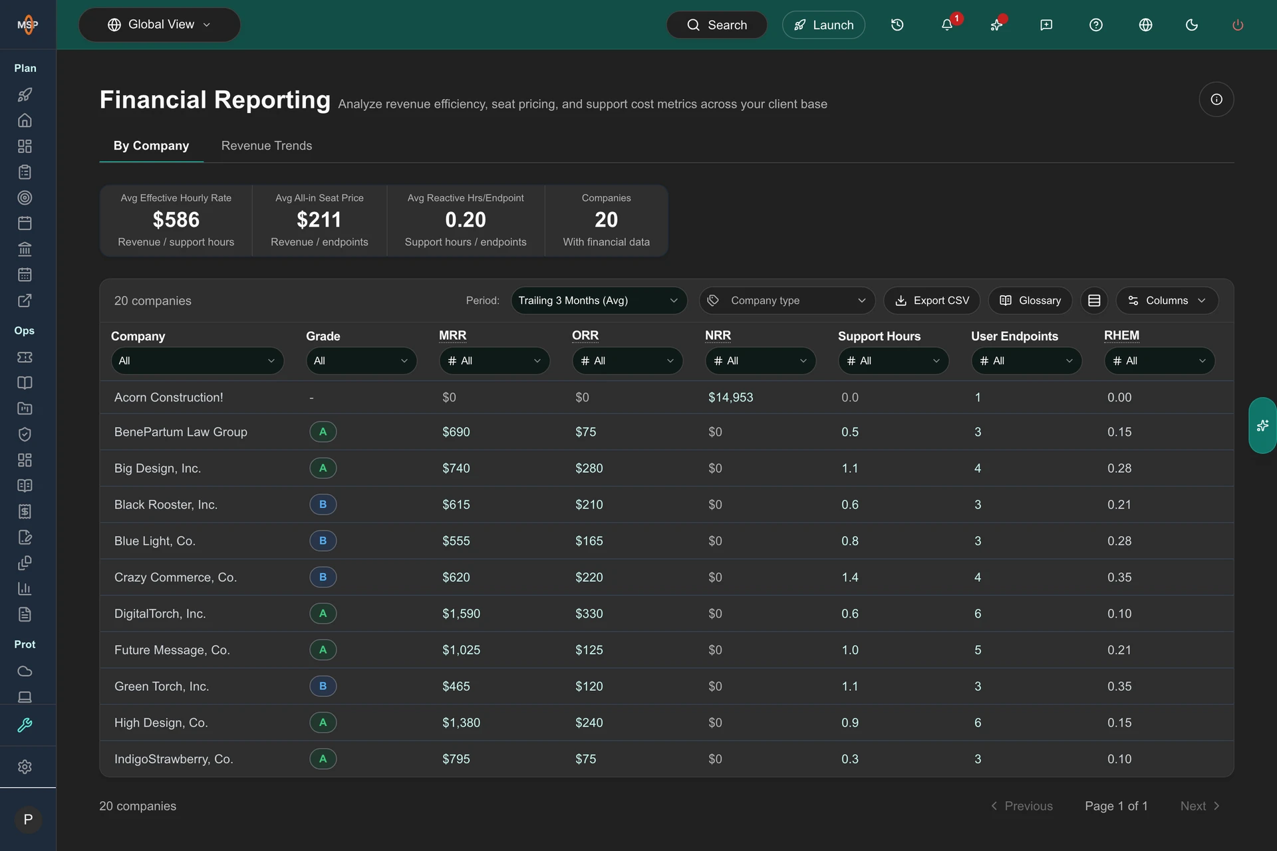Click the DigitalTorch, Inc. company row
The width and height of the screenshot is (1277, 851).
[666, 614]
